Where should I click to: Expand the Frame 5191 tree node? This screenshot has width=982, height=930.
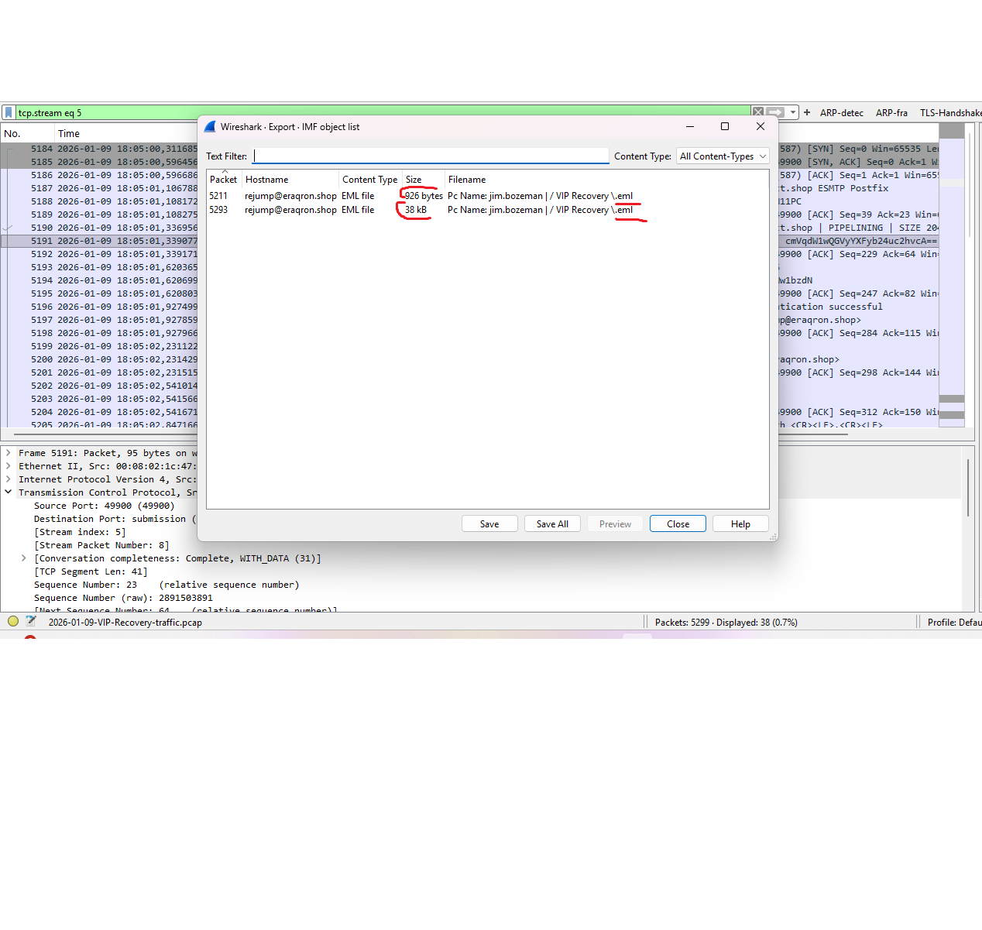(x=9, y=453)
